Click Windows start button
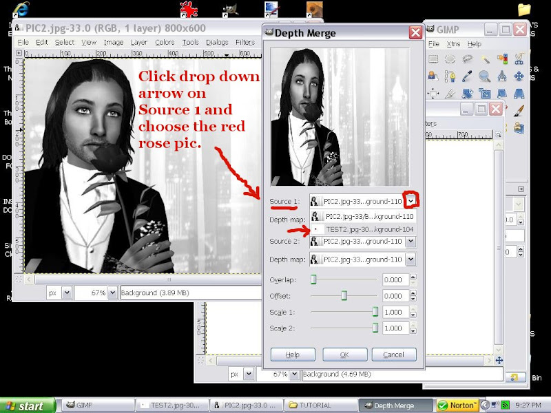The width and height of the screenshot is (551, 413). click(28, 405)
